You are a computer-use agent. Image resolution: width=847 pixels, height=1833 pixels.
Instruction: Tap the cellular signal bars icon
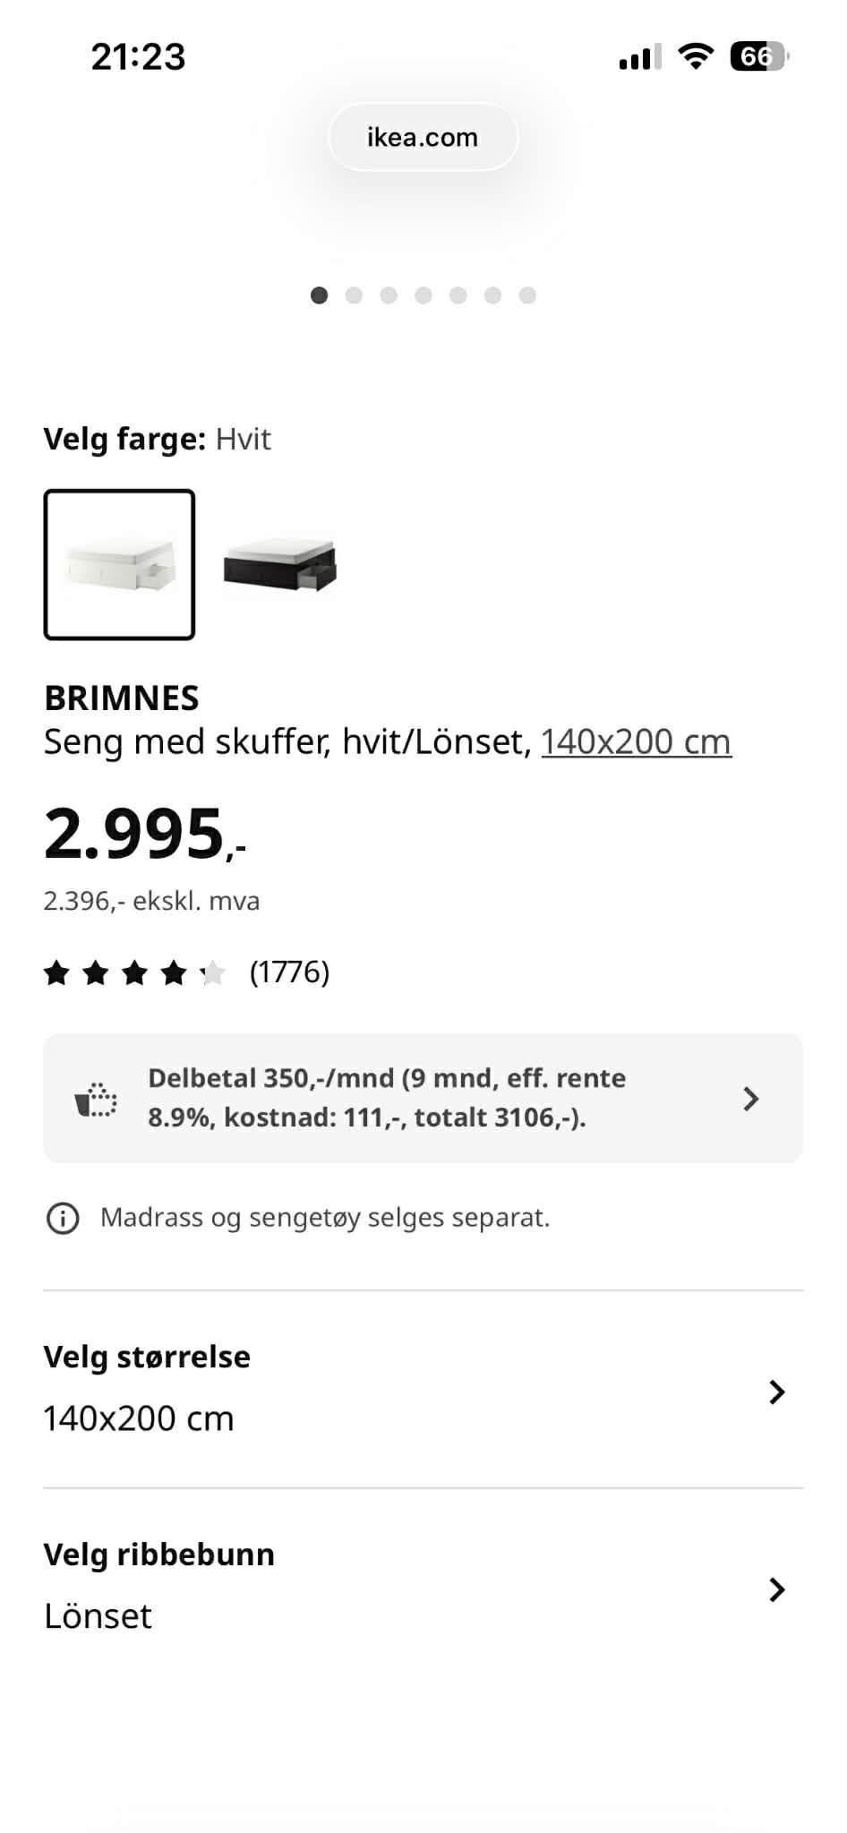click(639, 57)
